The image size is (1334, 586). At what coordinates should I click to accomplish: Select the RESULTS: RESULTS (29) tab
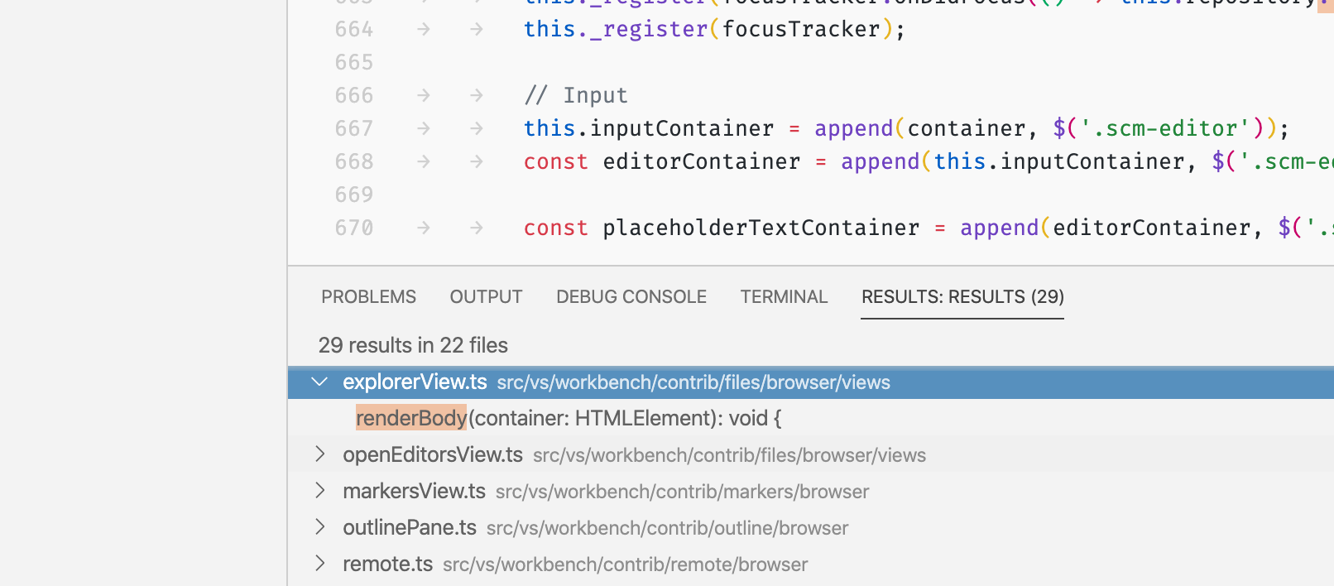click(962, 296)
